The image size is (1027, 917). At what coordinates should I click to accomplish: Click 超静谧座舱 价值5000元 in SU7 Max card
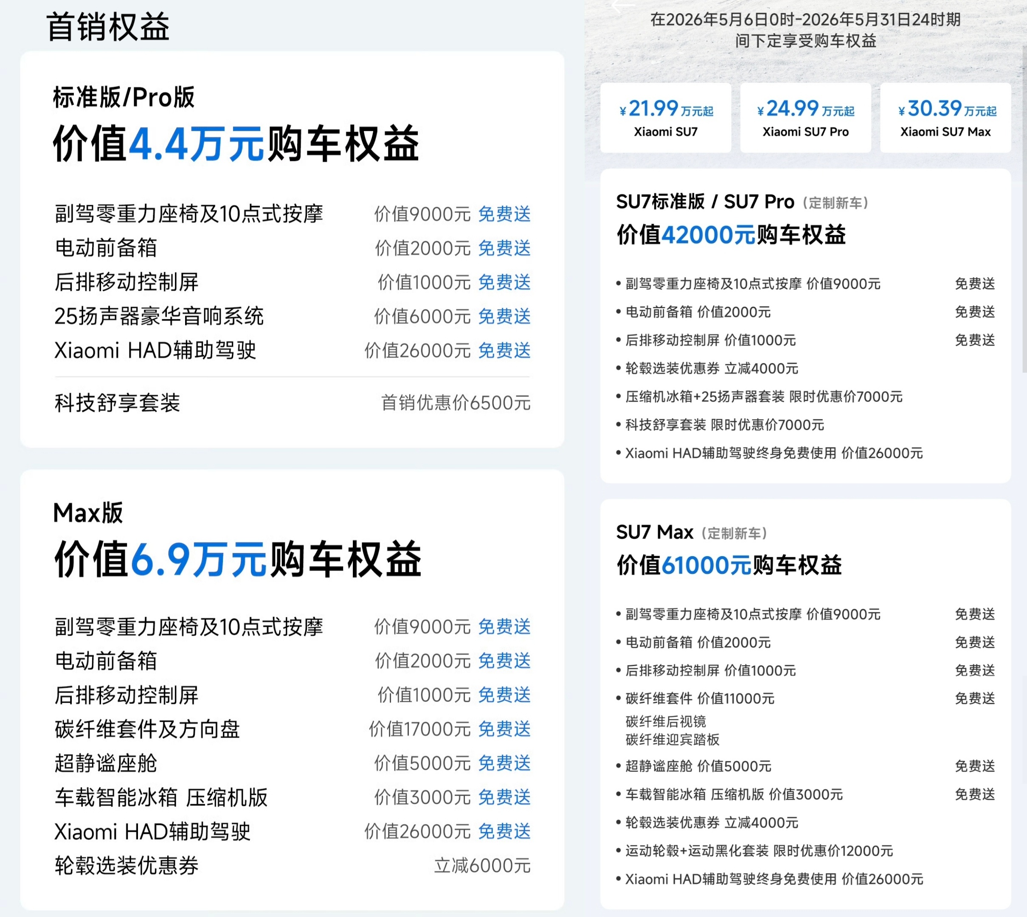[698, 766]
